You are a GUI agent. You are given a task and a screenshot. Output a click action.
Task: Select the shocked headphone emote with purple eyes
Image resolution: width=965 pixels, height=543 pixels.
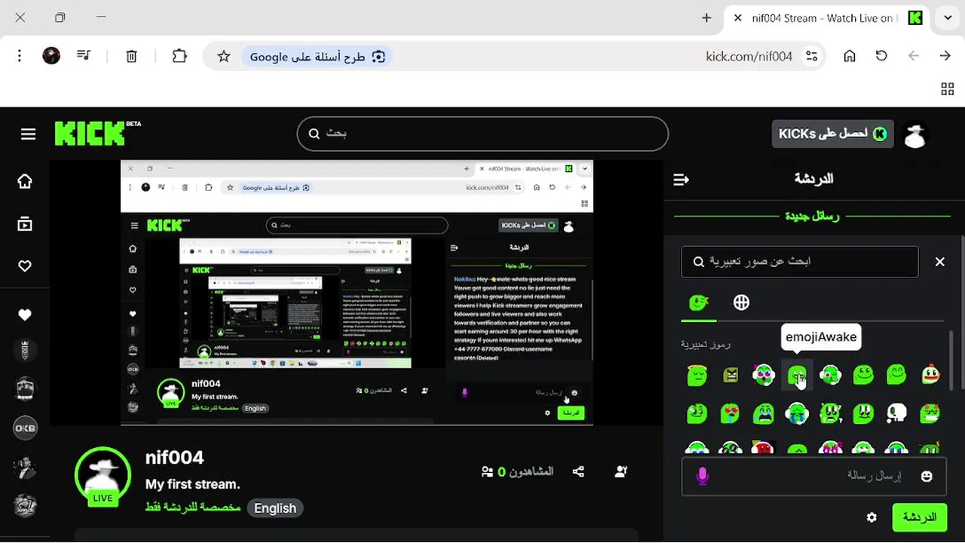click(763, 374)
